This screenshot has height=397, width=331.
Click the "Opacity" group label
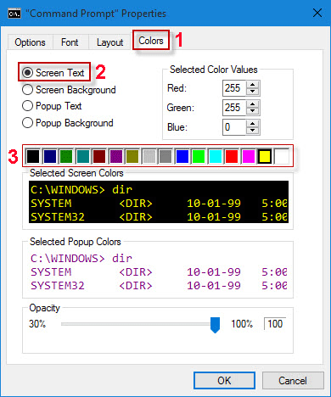pos(45,308)
